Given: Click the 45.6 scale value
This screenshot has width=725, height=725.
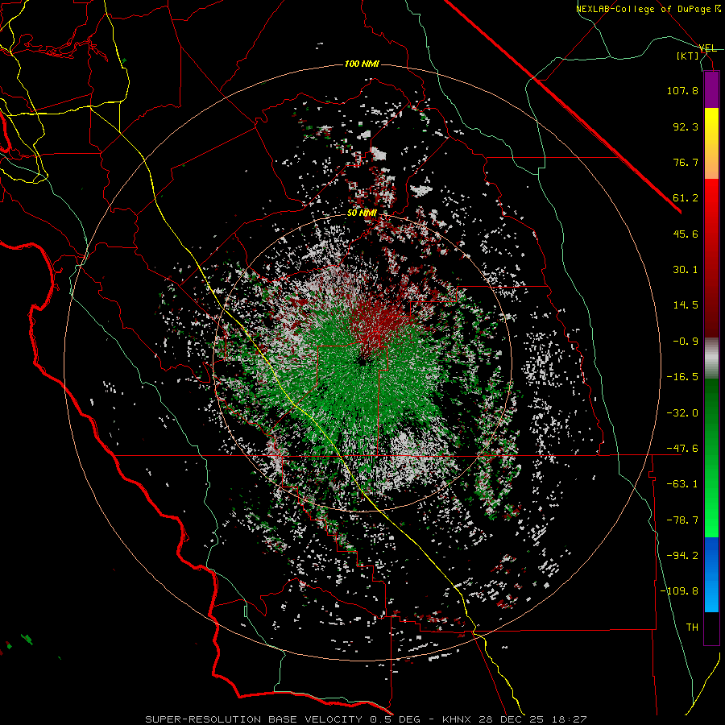Looking at the screenshot, I should 686,234.
